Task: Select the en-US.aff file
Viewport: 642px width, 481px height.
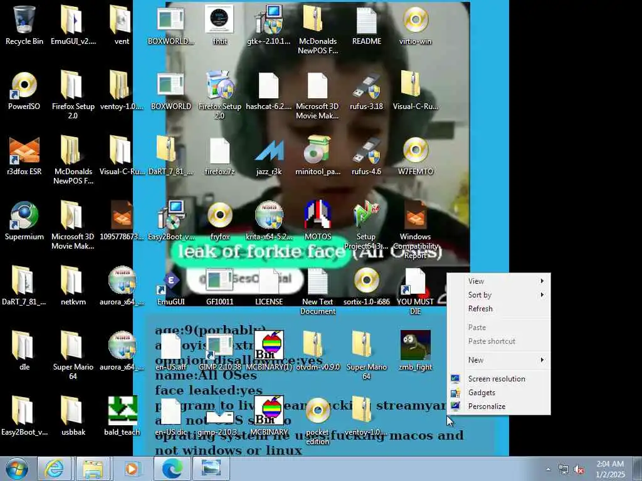Action: [171, 351]
